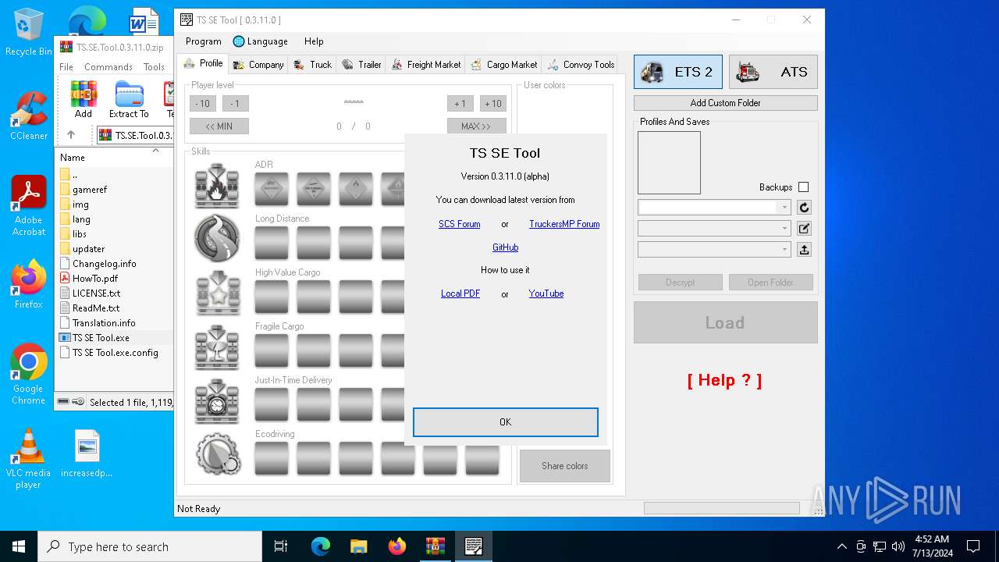This screenshot has height=562, width=999.
Task: Click the refresh profiles icon
Action: tap(804, 208)
